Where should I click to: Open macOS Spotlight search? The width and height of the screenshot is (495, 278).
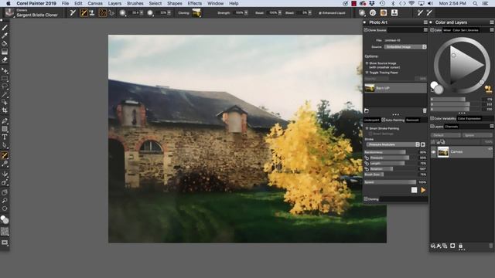tap(475, 3)
